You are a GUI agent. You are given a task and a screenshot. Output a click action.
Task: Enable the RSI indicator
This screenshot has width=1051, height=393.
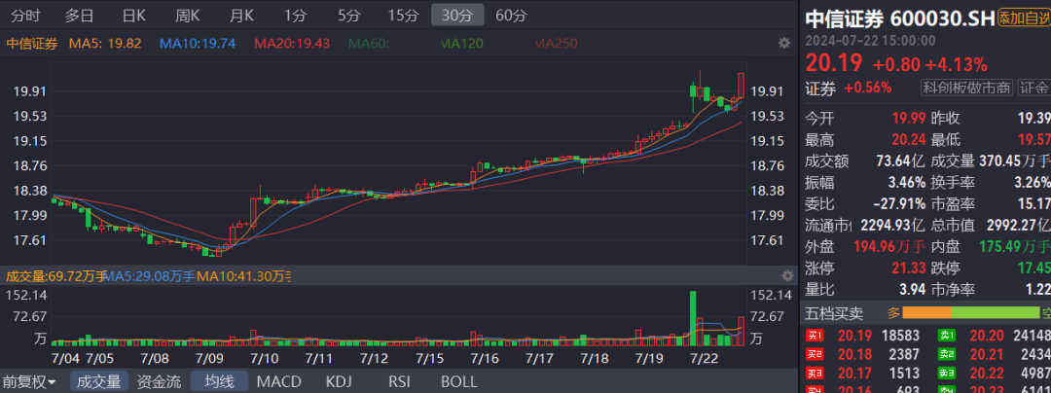pyautogui.click(x=400, y=382)
